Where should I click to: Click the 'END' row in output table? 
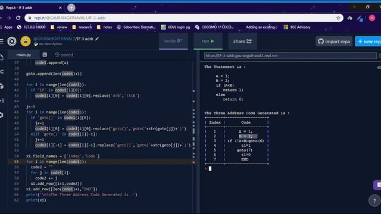[x=245, y=159]
